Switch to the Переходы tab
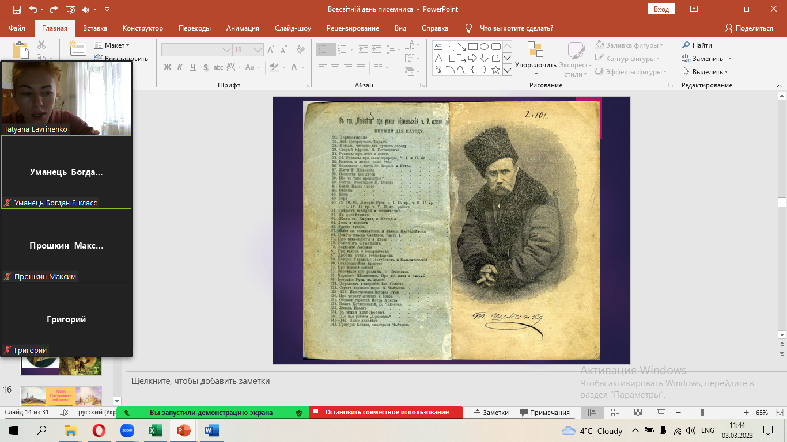 [x=195, y=28]
